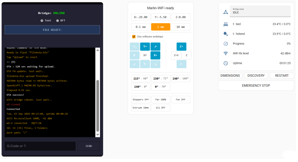Click the red "WS closed" console line
298x162 pixels.
[x=13, y=104]
